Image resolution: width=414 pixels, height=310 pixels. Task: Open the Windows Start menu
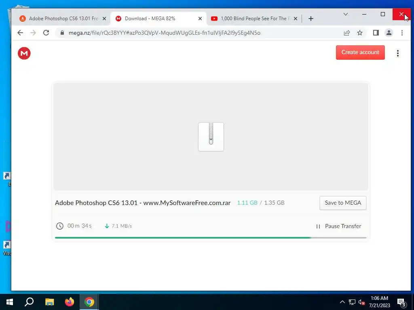tap(10, 302)
